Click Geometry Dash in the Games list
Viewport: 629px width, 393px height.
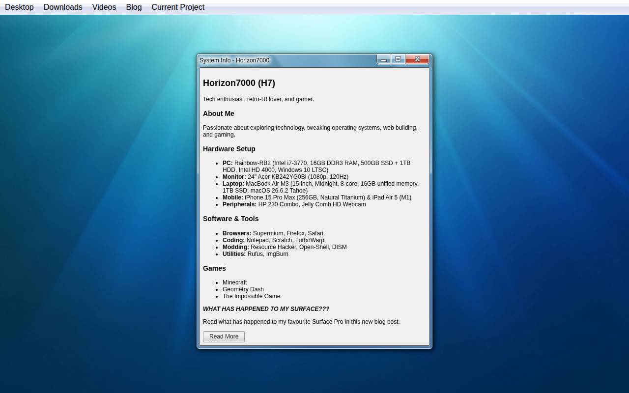coord(243,289)
